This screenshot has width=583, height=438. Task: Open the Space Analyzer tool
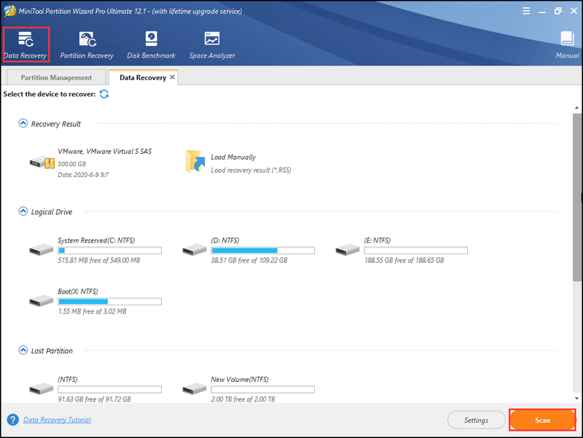pyautogui.click(x=212, y=39)
